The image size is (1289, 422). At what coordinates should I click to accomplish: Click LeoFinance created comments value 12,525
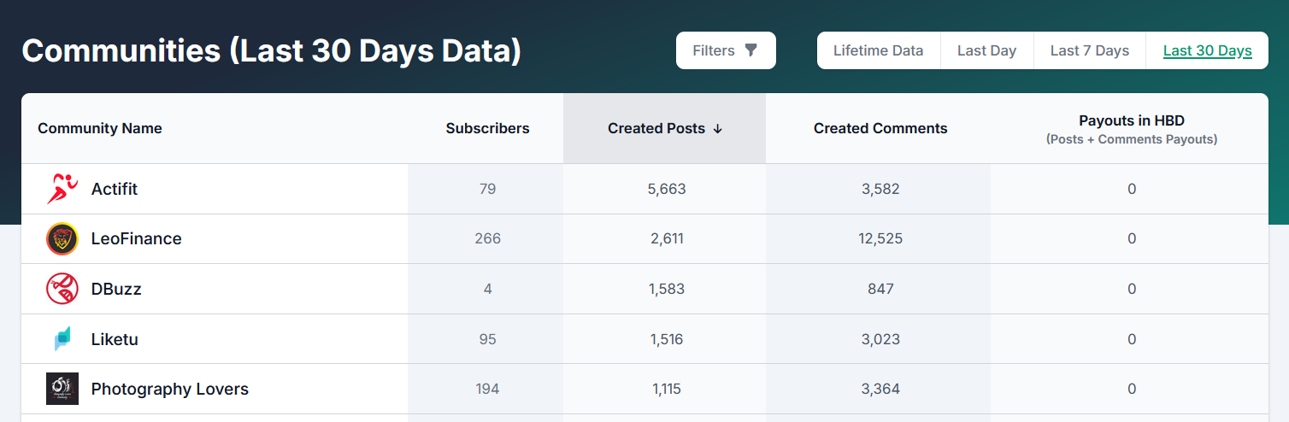click(880, 239)
